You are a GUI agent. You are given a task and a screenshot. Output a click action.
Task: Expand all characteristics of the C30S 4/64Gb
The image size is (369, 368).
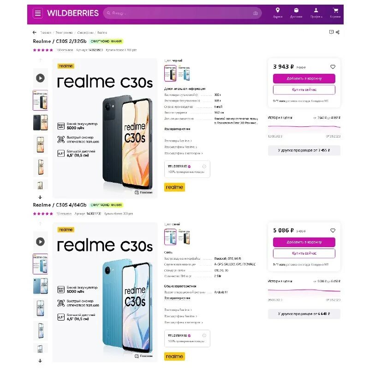click(x=177, y=298)
